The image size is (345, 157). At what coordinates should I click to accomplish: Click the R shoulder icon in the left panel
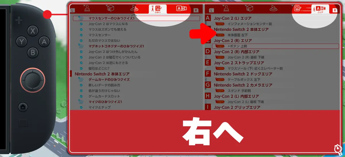pyautogui.click(x=196, y=10)
